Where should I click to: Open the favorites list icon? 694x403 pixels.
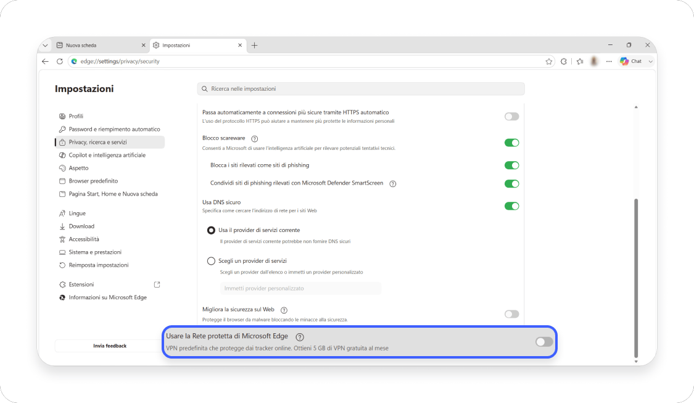580,62
